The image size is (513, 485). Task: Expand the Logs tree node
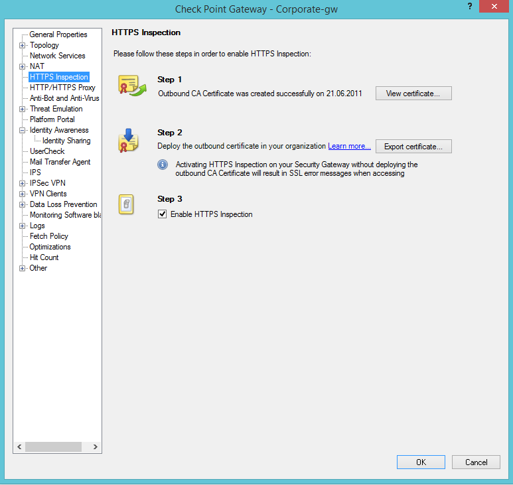pyautogui.click(x=22, y=226)
